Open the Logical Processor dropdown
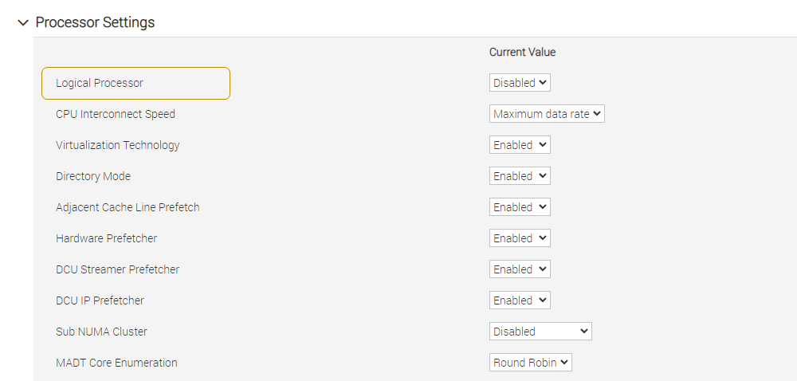Viewport: 797px width, 381px height. (x=520, y=83)
